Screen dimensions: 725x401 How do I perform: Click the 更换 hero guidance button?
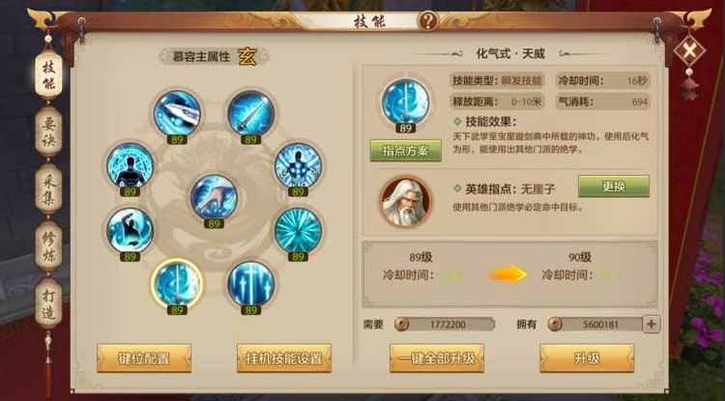point(614,186)
